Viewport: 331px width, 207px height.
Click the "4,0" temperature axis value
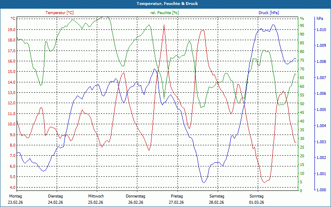coord(13,187)
